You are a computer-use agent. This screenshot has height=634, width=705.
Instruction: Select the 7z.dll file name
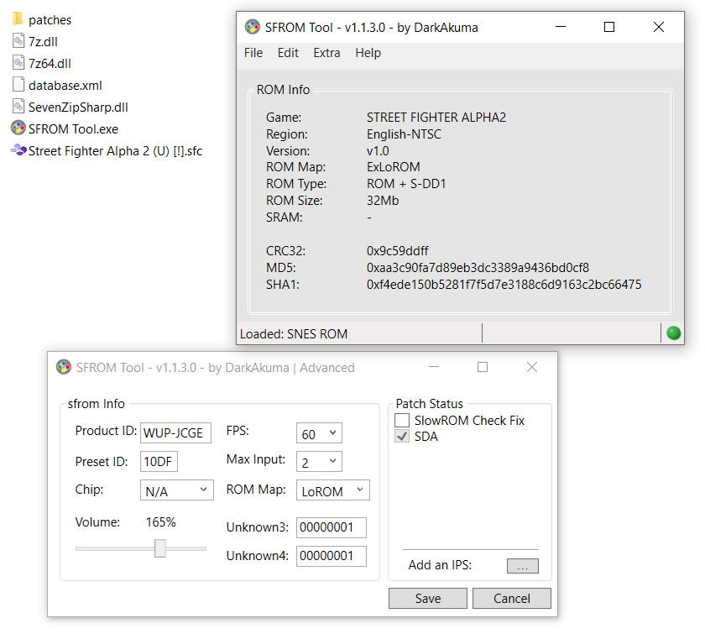[x=43, y=41]
